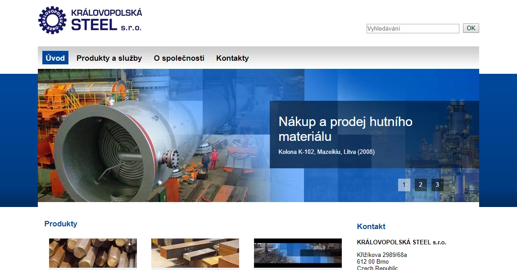Switch to banner slide 3
The height and width of the screenshot is (270, 517).
pos(437,184)
